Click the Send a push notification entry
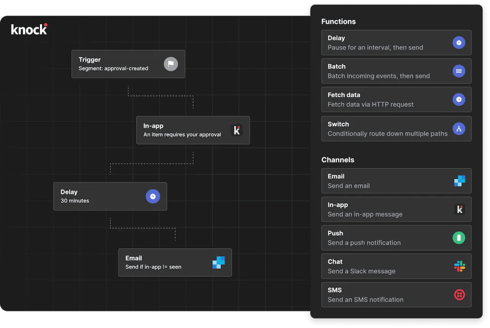 (x=380, y=238)
